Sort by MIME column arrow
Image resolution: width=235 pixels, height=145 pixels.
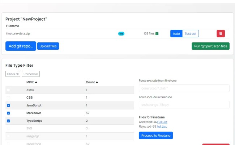click(36, 82)
